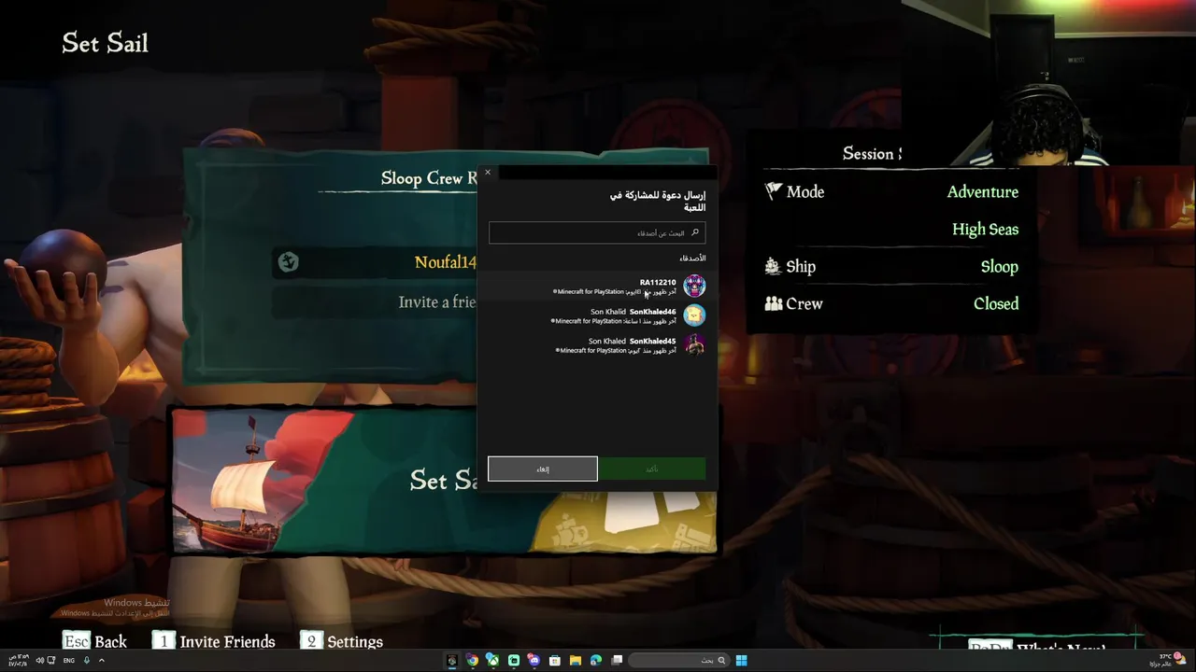1196x672 pixels.
Task: Click the friend search field in the invite dialog
Action: click(x=597, y=232)
